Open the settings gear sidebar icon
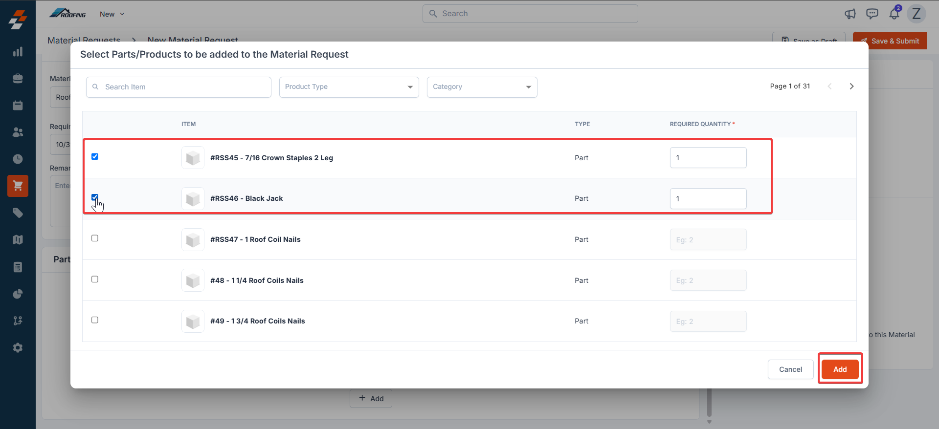 click(18, 347)
